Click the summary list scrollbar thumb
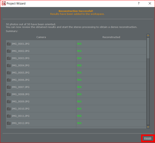 click(148, 48)
